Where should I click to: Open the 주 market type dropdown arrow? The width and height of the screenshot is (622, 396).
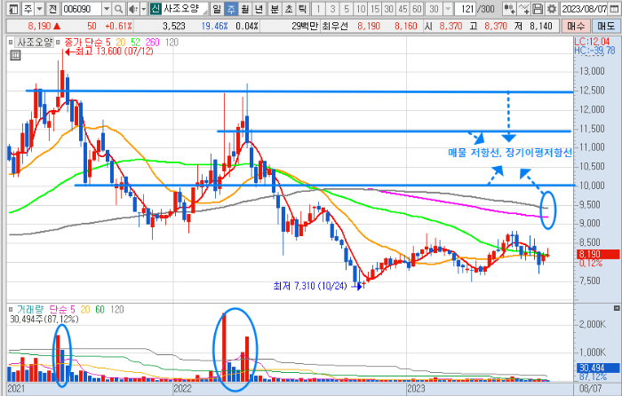pos(40,9)
